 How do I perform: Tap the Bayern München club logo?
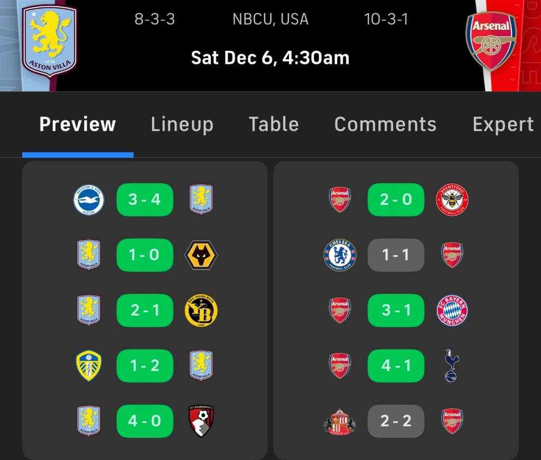[452, 310]
